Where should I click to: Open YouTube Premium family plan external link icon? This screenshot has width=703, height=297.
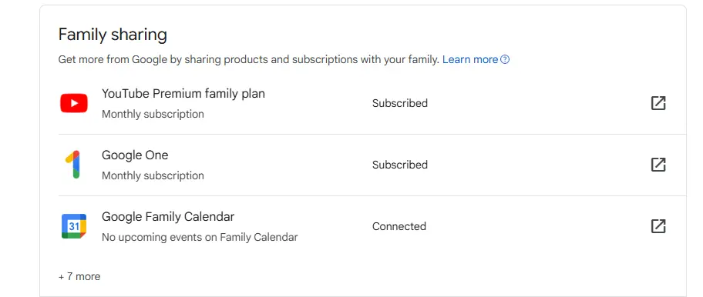click(658, 103)
